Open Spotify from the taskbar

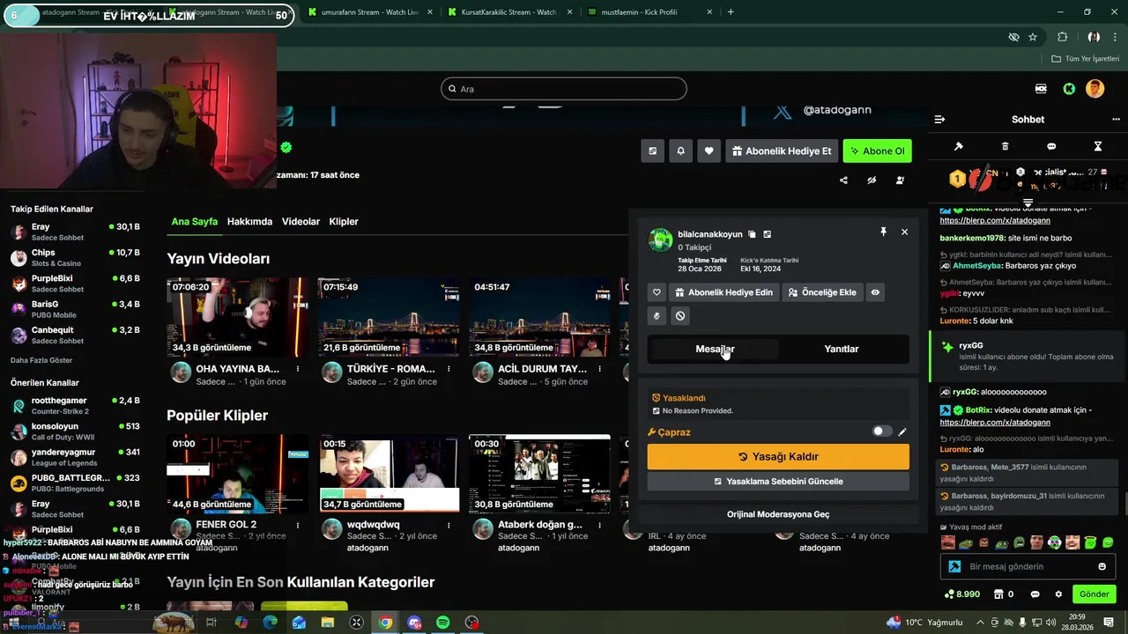443,623
